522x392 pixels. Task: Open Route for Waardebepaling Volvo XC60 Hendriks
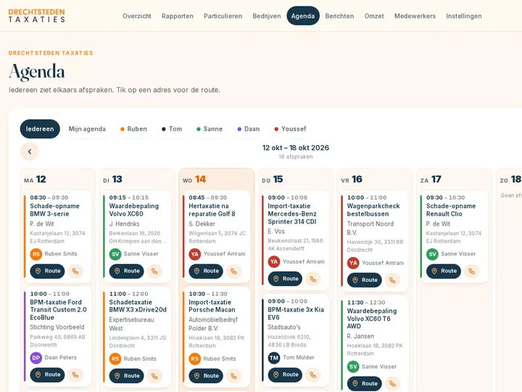click(127, 271)
